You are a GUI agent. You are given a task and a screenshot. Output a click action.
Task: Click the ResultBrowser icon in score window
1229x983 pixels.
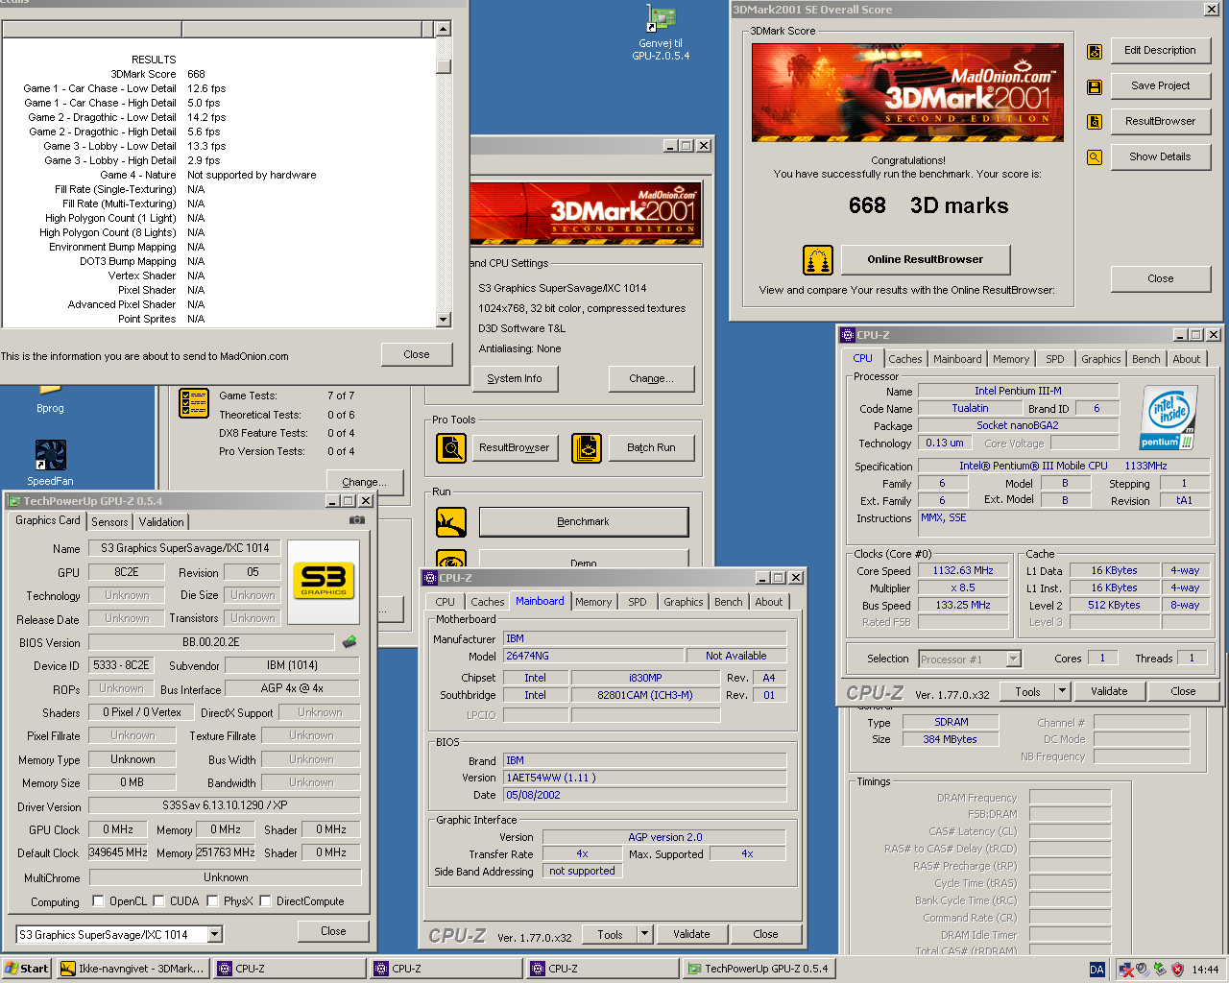(1095, 122)
